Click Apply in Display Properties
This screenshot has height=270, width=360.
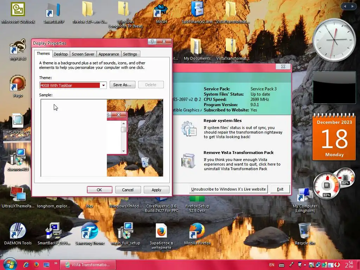point(156,190)
